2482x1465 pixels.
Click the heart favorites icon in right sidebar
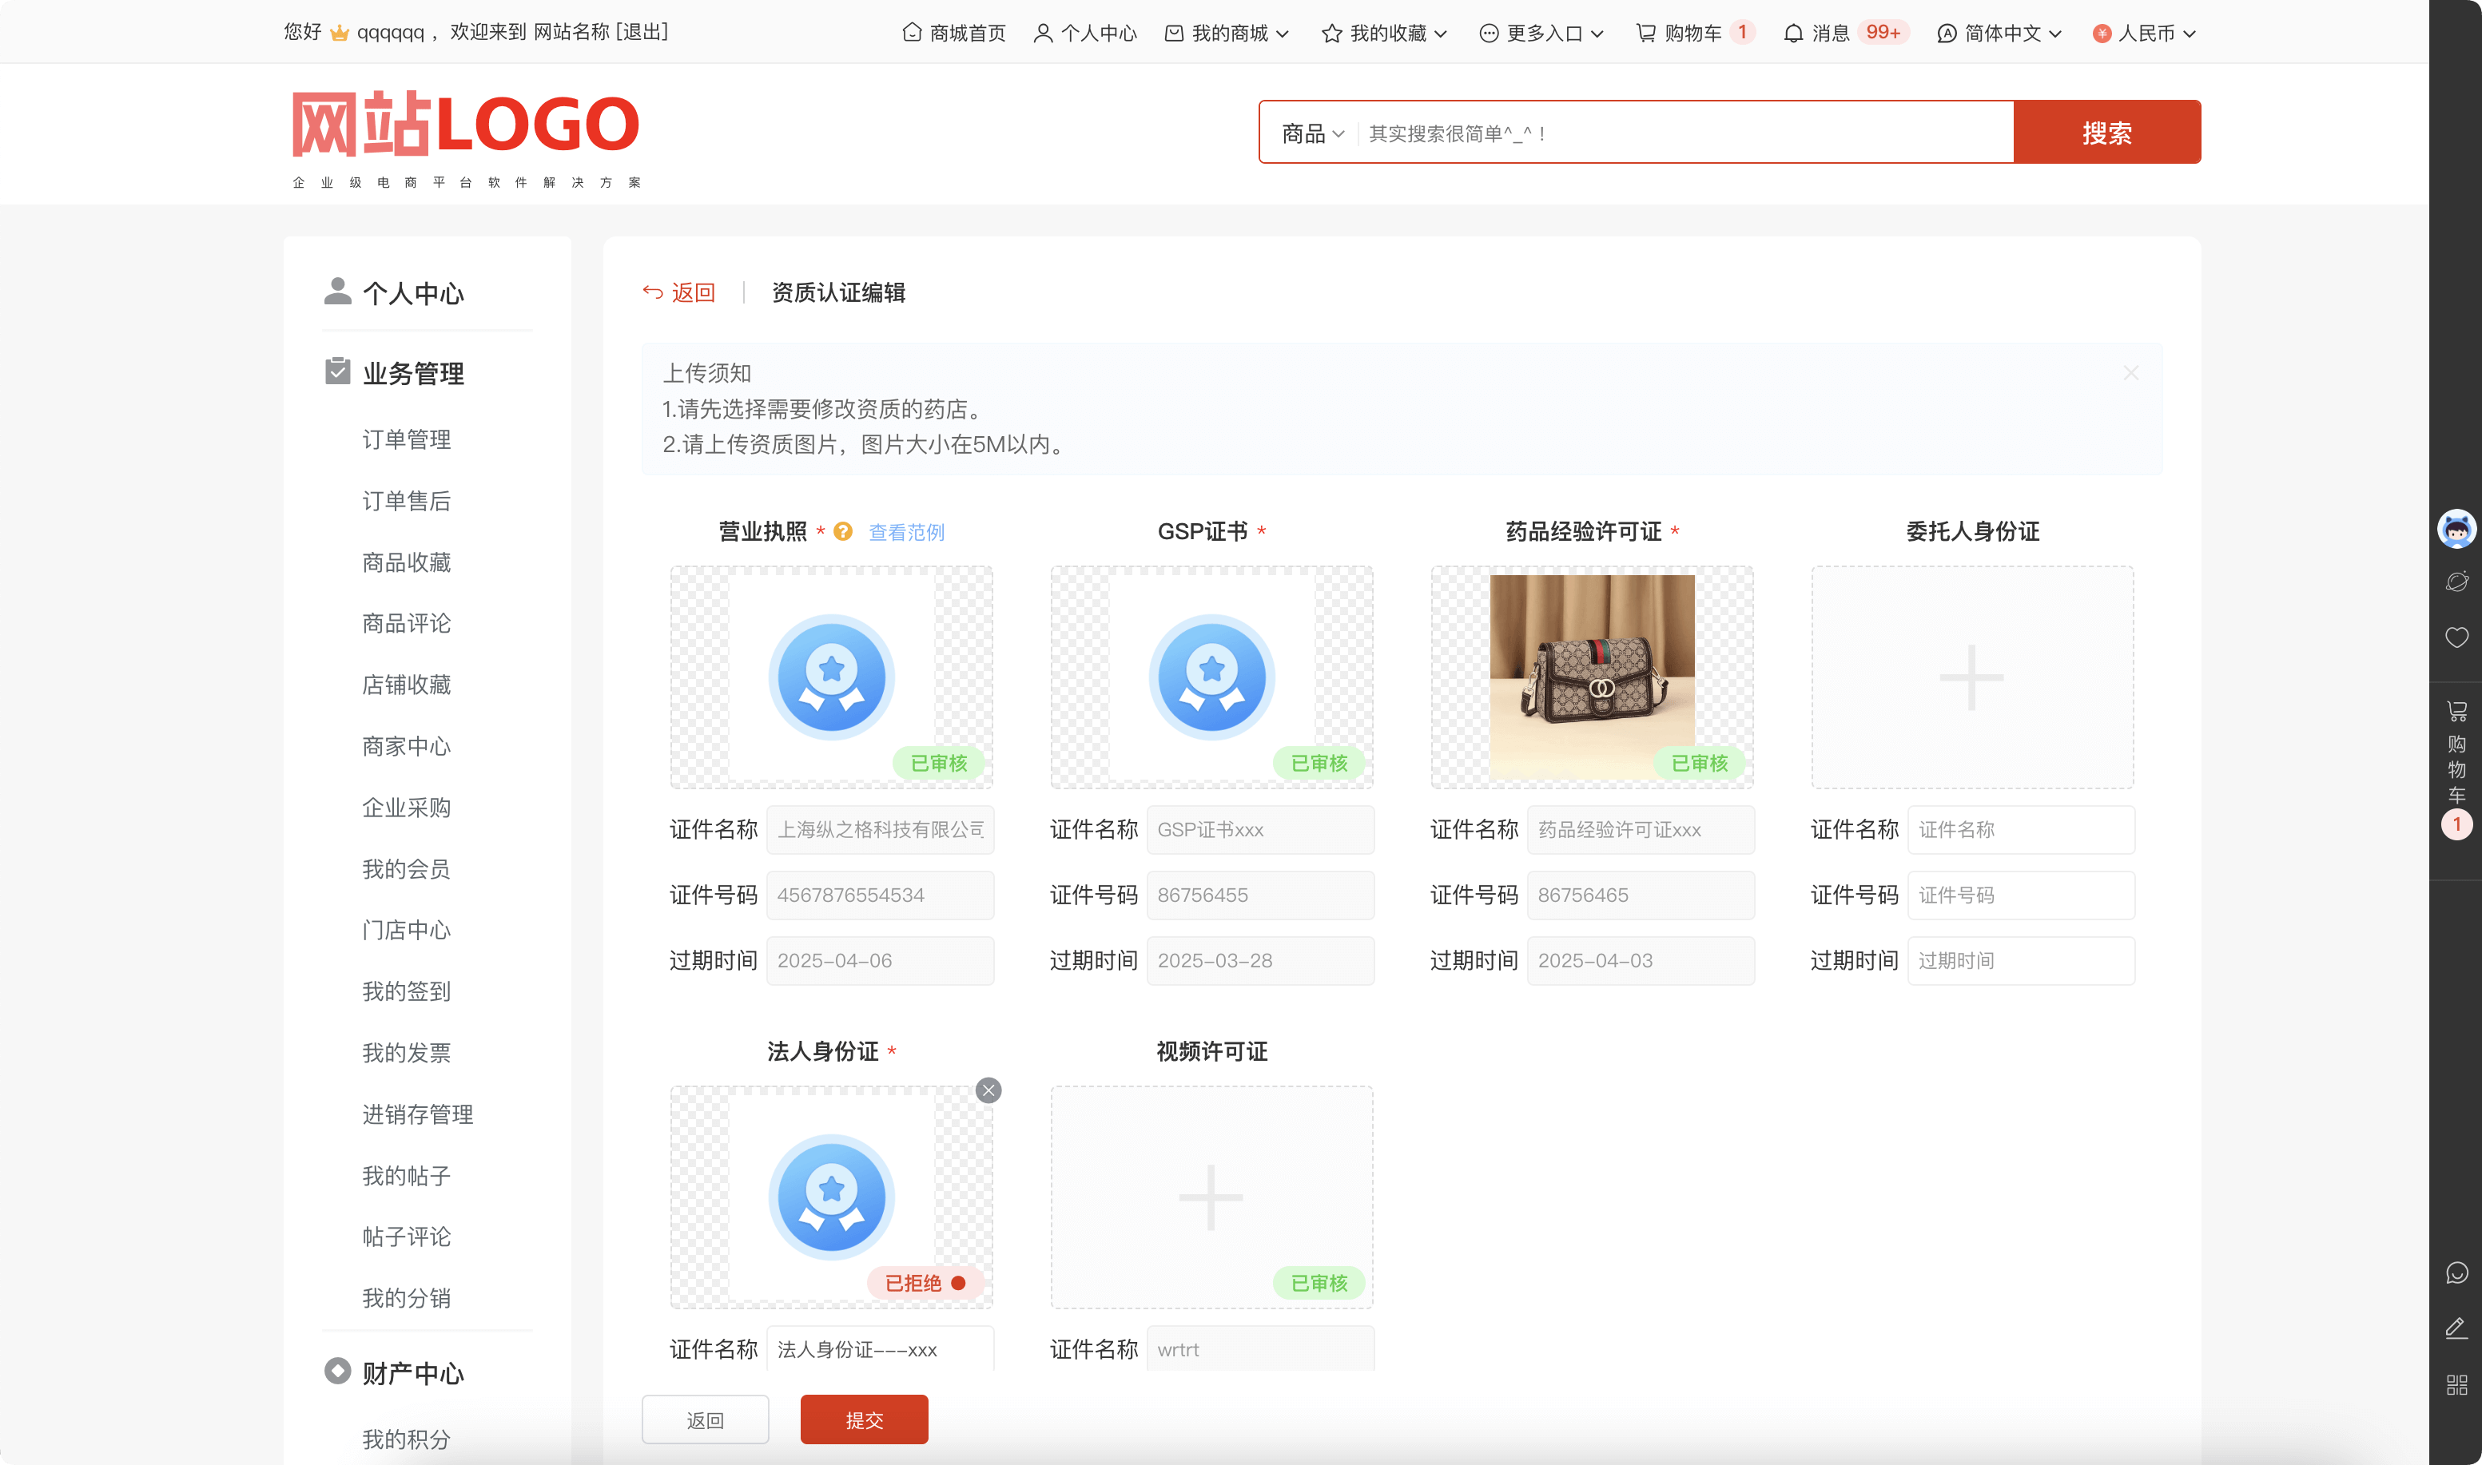[2456, 637]
